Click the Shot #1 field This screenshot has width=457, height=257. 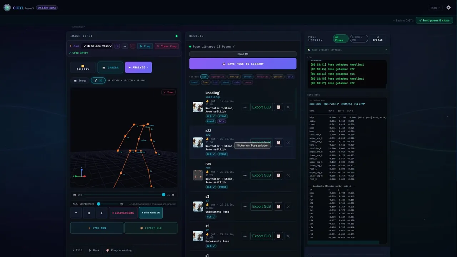tap(243, 54)
